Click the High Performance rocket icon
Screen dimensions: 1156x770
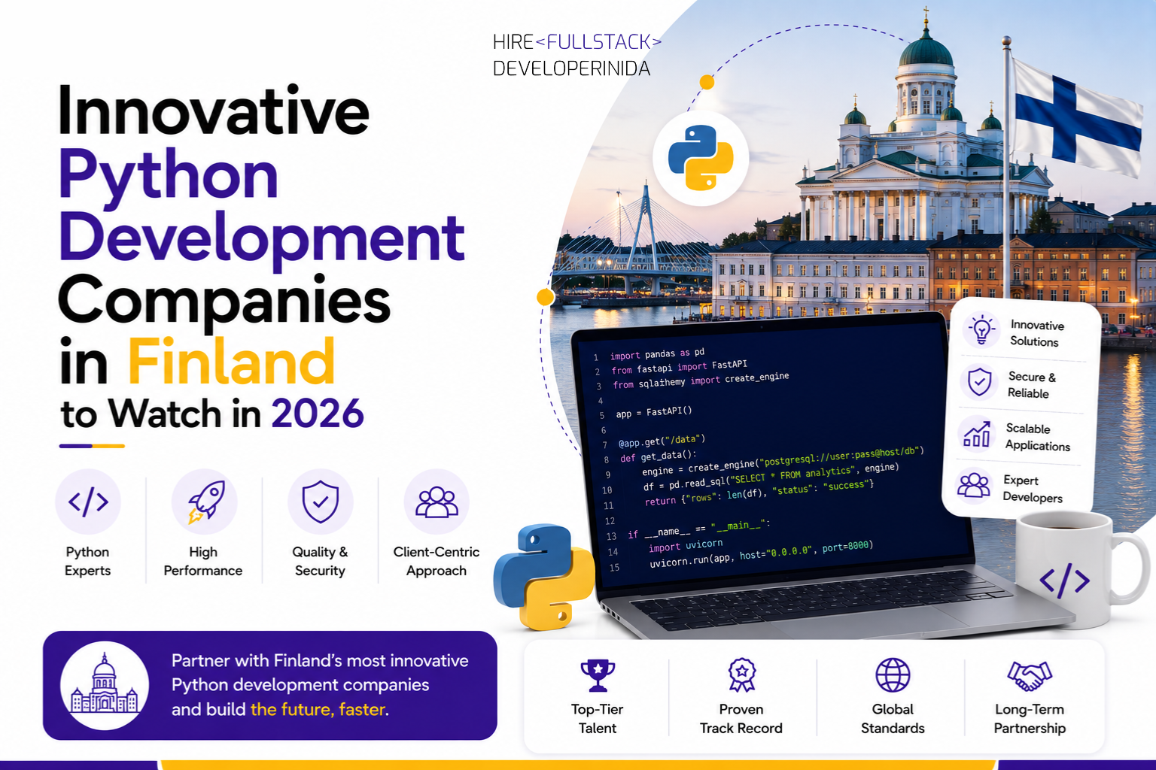204,502
